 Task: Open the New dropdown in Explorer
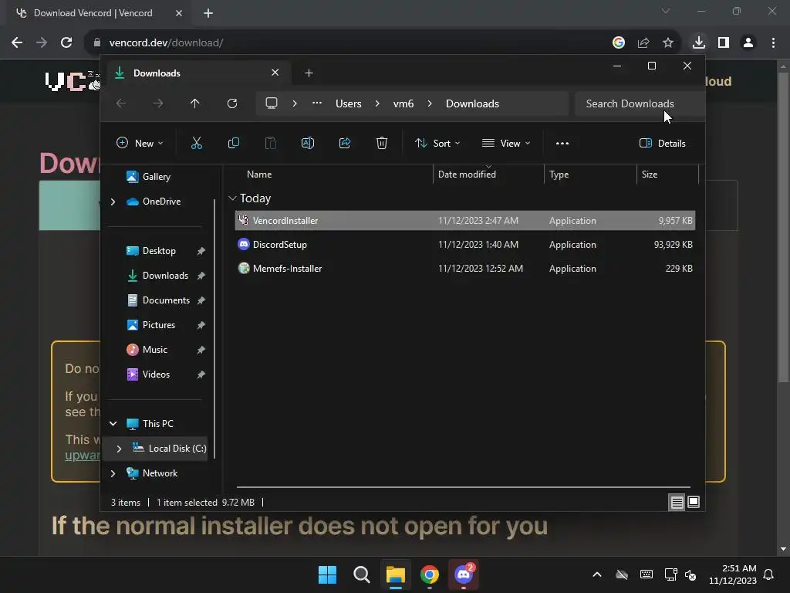(x=140, y=143)
